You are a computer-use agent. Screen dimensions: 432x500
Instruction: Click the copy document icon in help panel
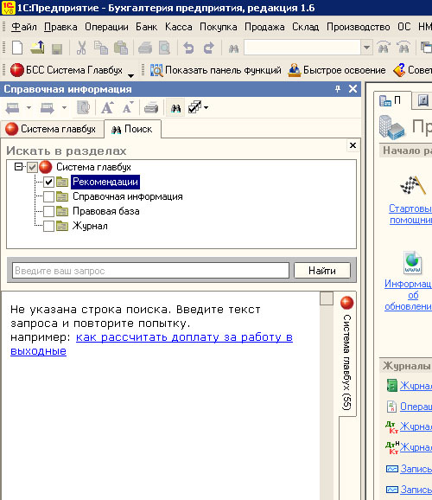point(84,108)
